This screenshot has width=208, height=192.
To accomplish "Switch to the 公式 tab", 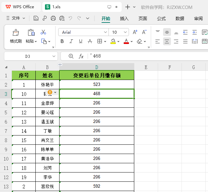I will tap(161, 19).
